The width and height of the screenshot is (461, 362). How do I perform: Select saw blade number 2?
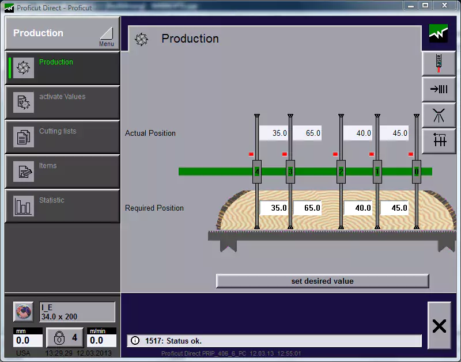click(x=341, y=172)
